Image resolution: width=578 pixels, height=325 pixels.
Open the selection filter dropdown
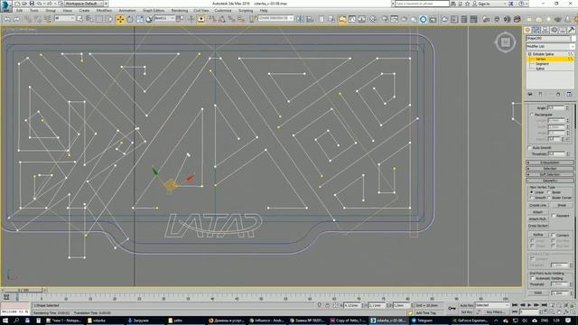[x=64, y=18]
